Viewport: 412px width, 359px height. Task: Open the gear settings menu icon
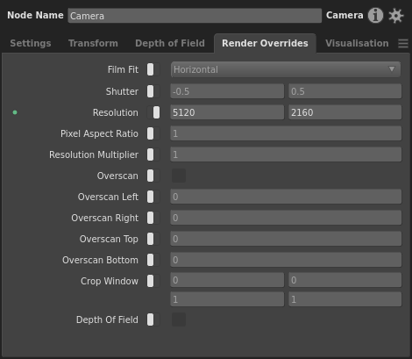(x=396, y=16)
